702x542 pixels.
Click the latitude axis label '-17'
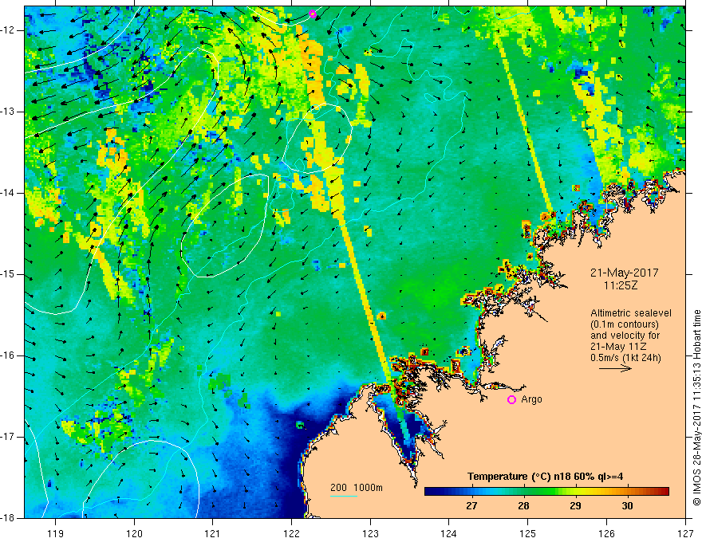pyautogui.click(x=9, y=437)
